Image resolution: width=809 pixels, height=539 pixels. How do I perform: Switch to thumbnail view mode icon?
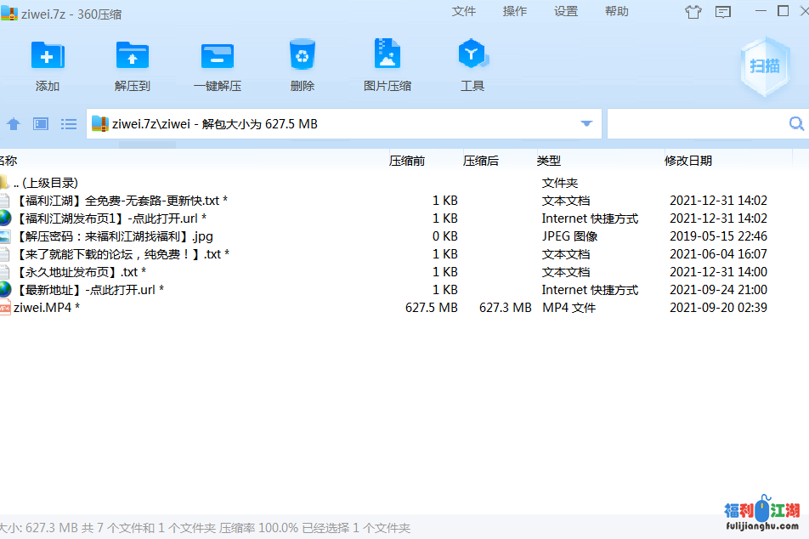(x=41, y=124)
